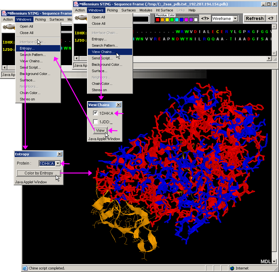The height and width of the screenshot is (272, 279).
Task: Open Action menu in the front Sequence Frame window
Action: coord(80,10)
